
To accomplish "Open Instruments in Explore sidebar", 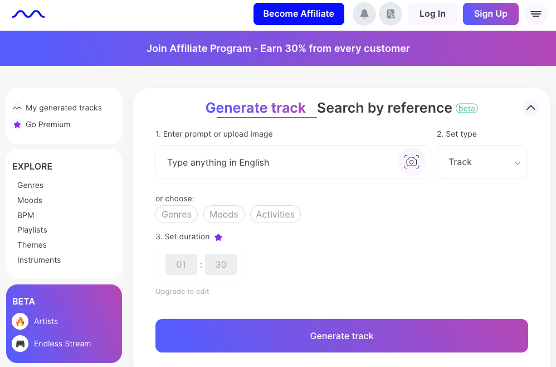I will [39, 260].
